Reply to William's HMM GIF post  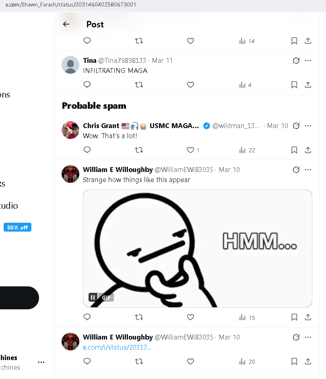[87, 317]
